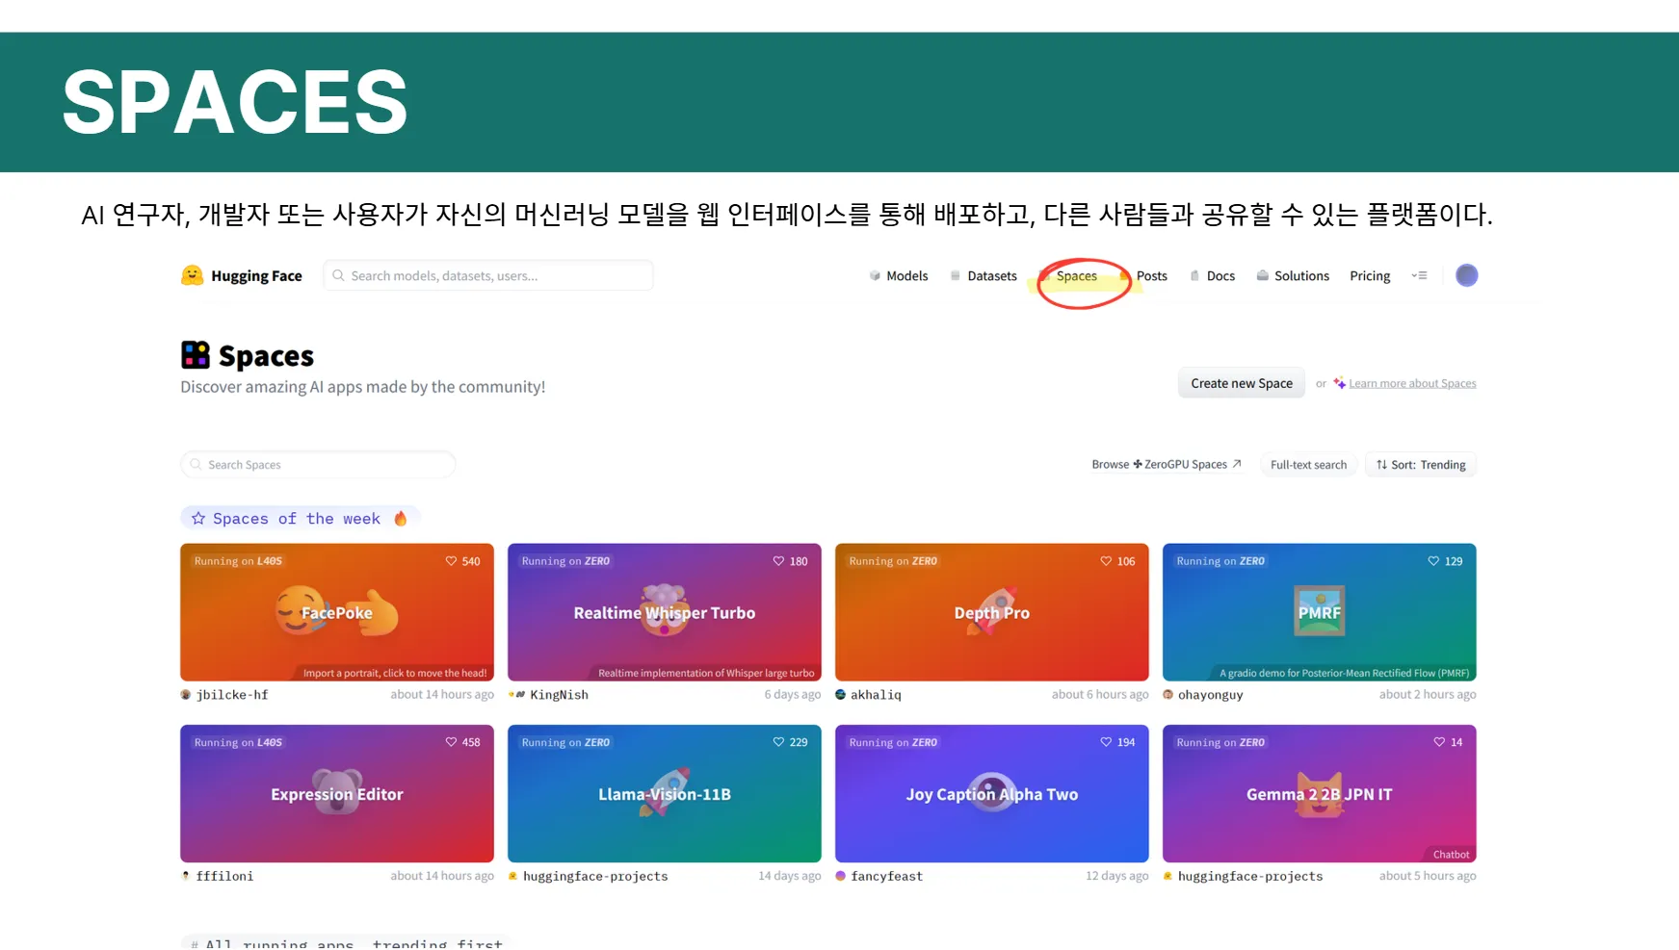Open the Joy Caption Alpha Two card
Viewport: 1679px width, 950px height.
point(992,794)
